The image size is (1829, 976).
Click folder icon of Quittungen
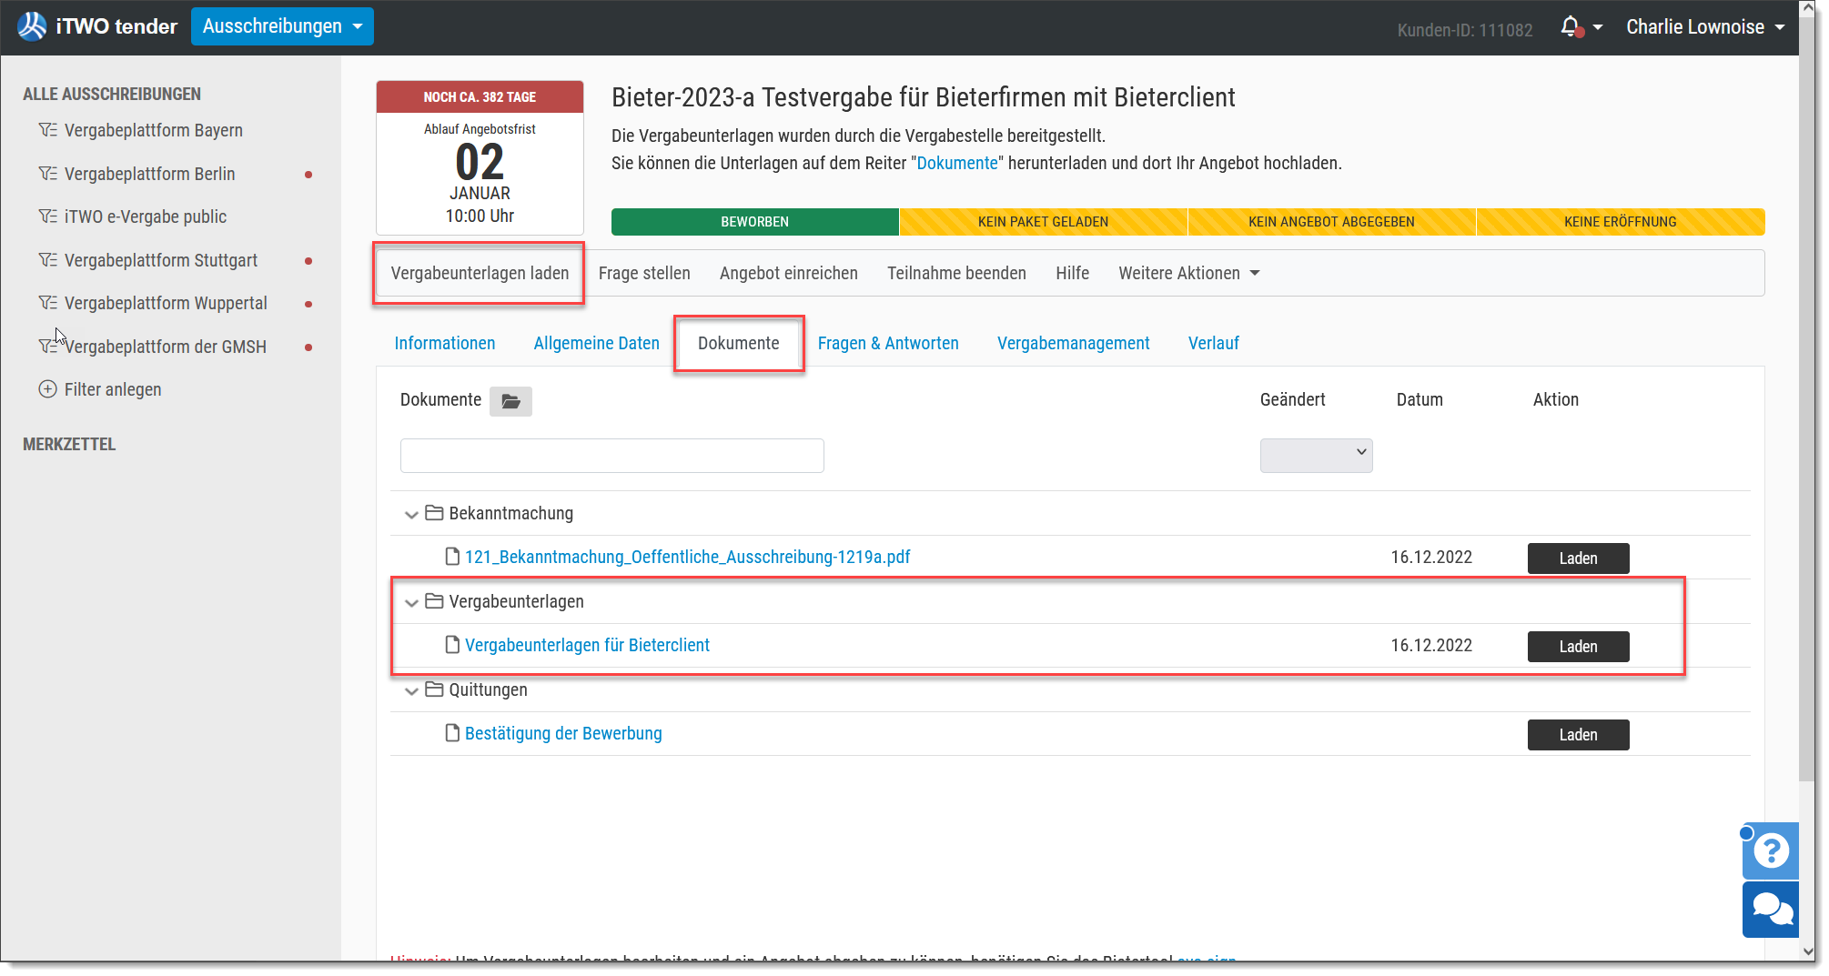pyautogui.click(x=434, y=689)
